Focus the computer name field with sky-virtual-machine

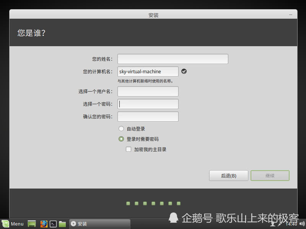click(148, 71)
